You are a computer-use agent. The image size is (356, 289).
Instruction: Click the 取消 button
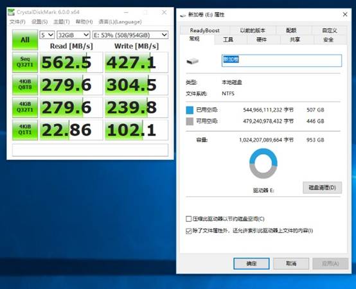click(x=291, y=263)
